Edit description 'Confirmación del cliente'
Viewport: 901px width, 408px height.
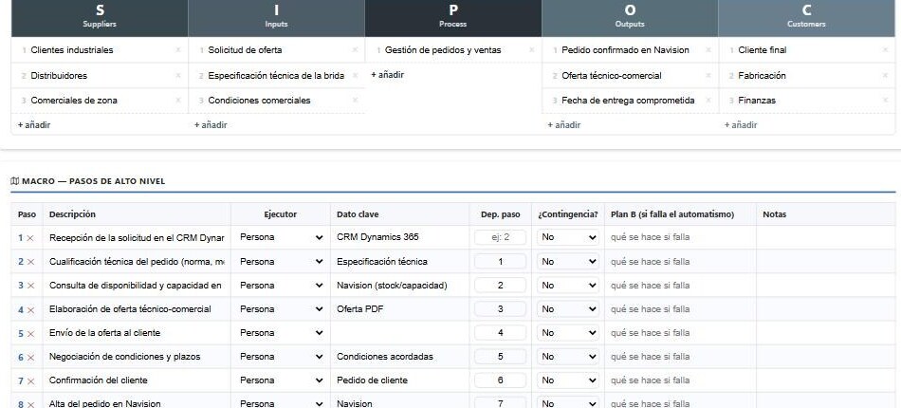(x=137, y=380)
